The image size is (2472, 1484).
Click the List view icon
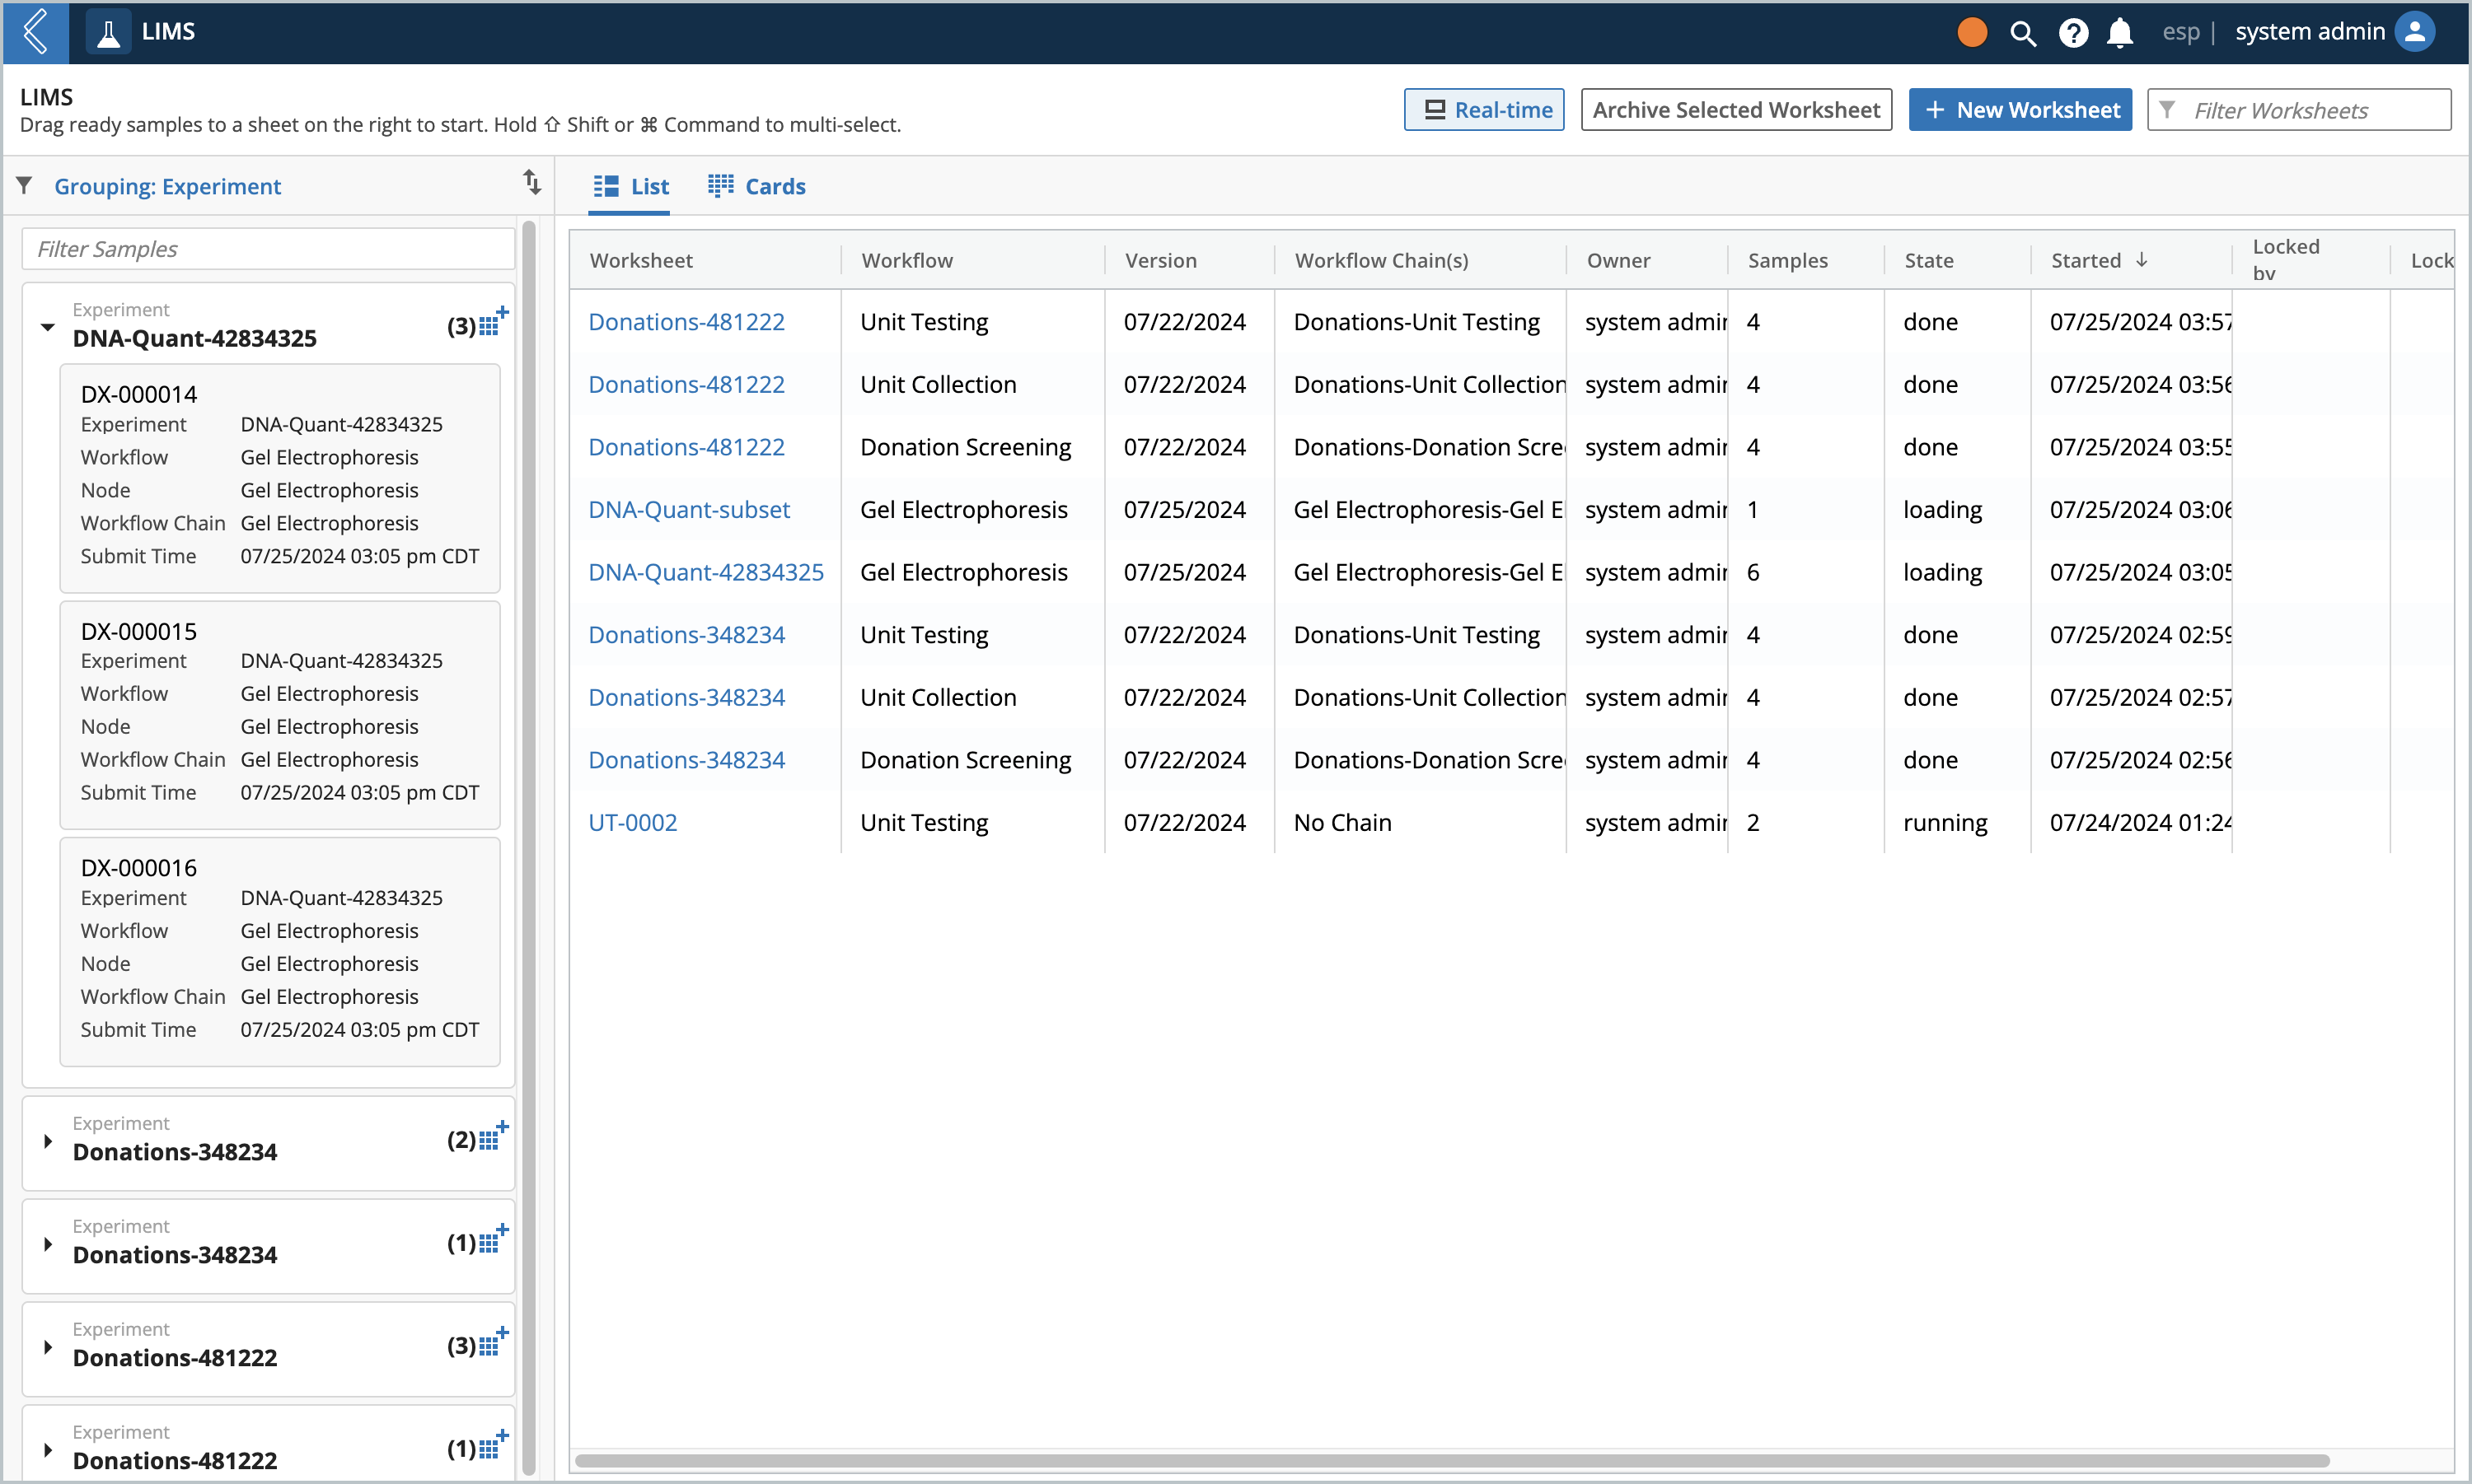pos(606,185)
